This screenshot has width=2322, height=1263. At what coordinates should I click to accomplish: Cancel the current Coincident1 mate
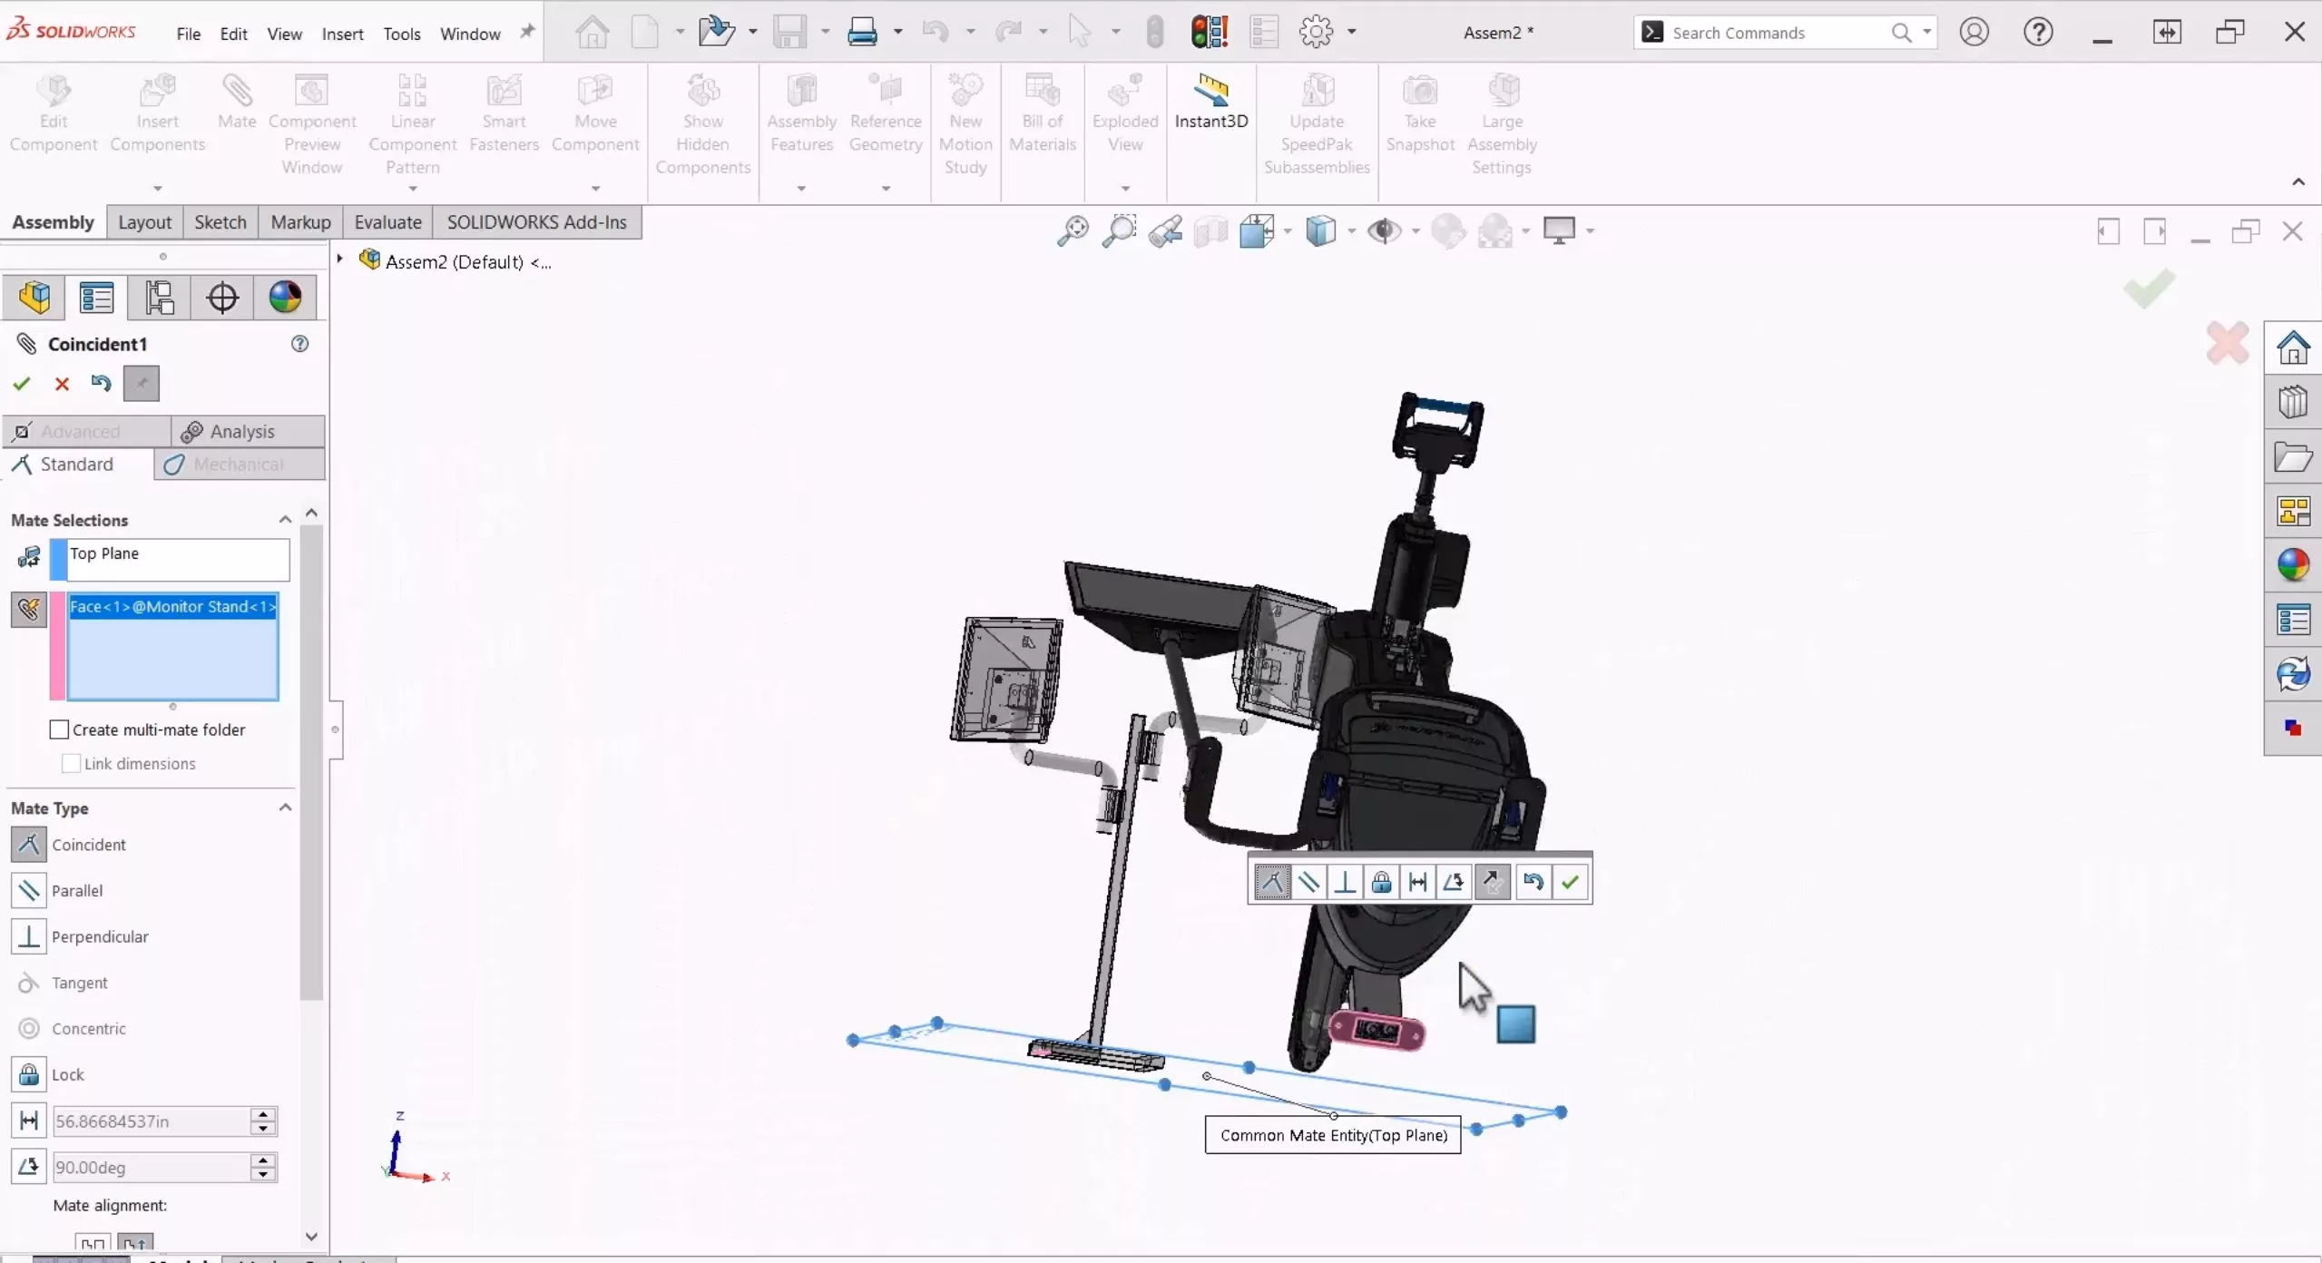[63, 384]
